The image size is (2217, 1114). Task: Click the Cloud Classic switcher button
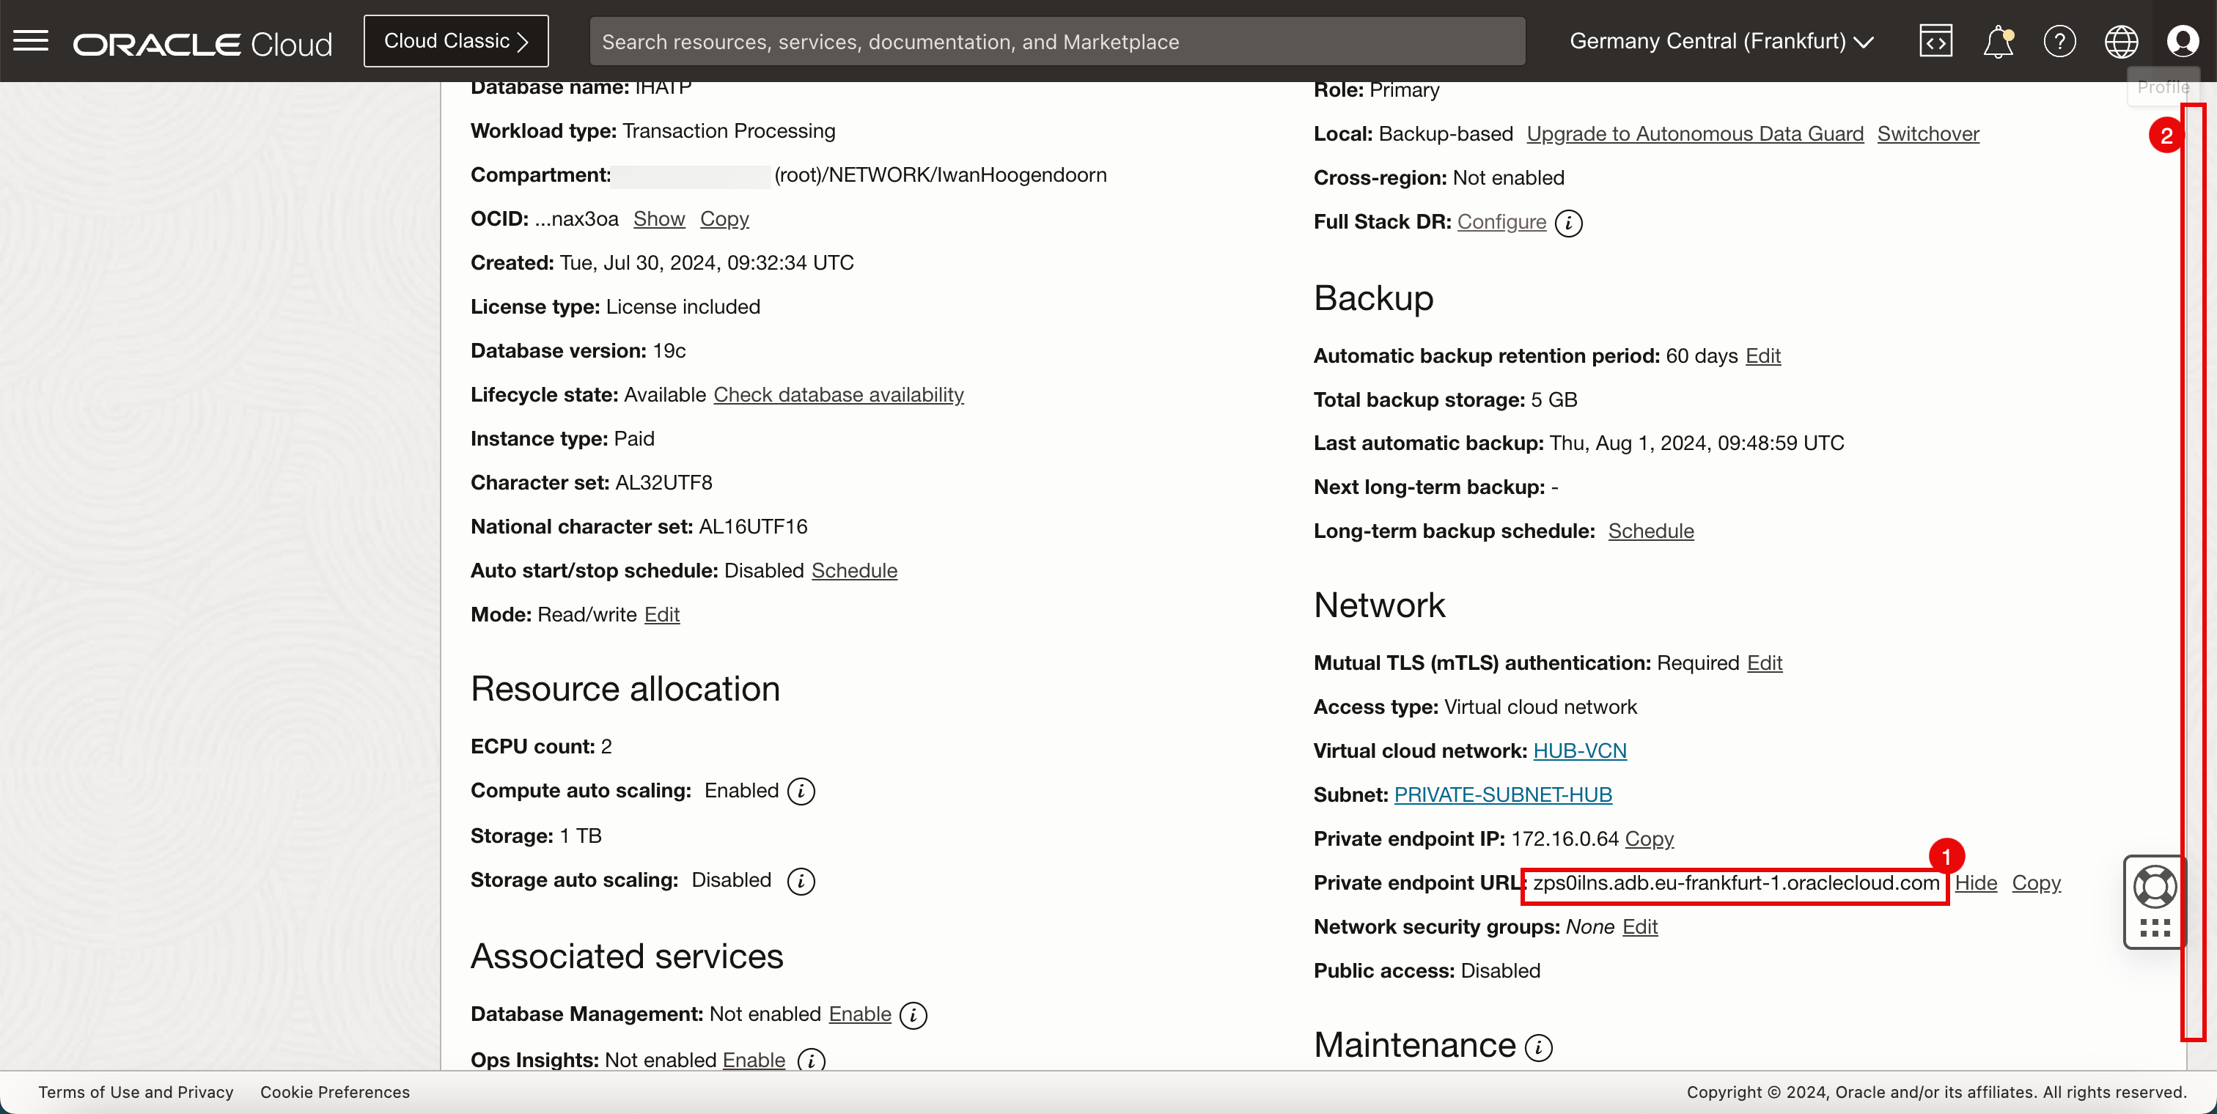point(455,41)
